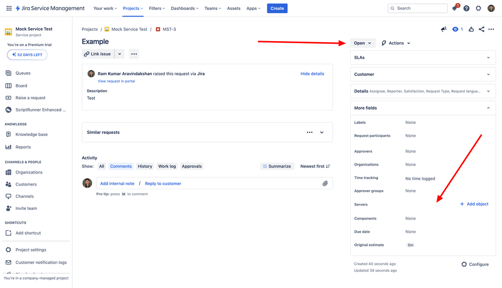Image resolution: width=502 pixels, height=288 pixels.
Task: Open the Actions dropdown
Action: (x=396, y=43)
